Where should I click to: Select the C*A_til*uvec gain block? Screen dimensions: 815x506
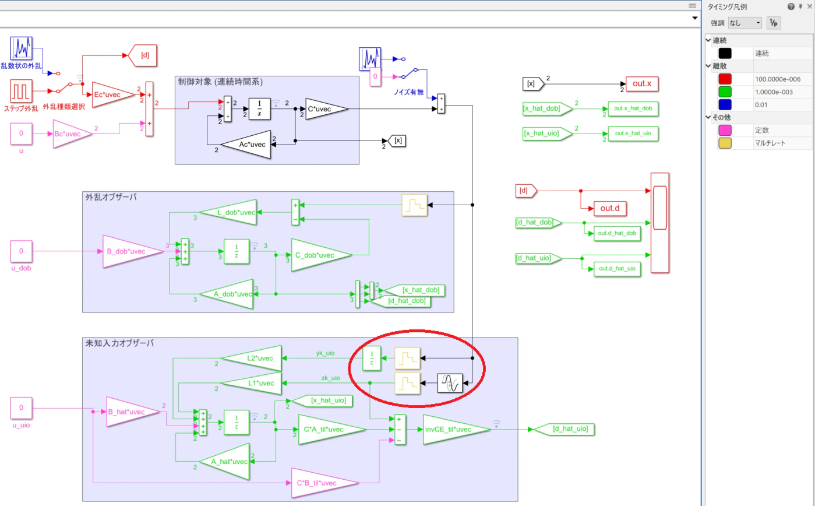[x=332, y=430]
